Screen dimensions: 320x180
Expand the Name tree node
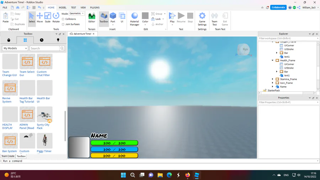coord(273,87)
